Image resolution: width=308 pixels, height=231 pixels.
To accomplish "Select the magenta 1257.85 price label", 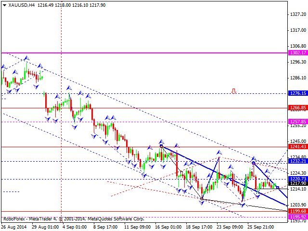I will pyautogui.click(x=298, y=122).
